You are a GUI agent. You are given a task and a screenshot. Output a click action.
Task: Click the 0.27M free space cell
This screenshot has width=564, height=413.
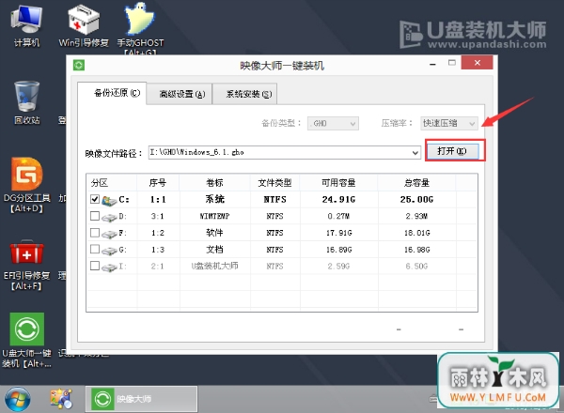pos(338,217)
